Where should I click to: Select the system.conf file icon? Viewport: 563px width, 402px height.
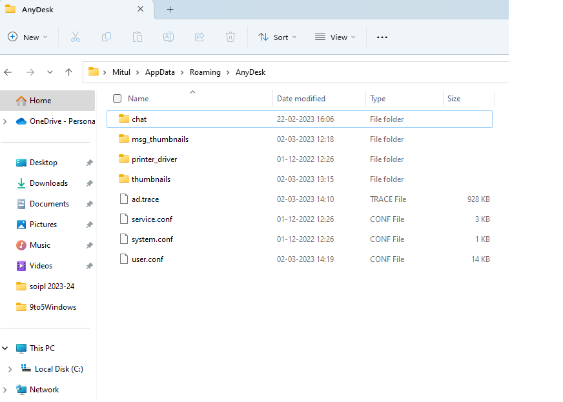[124, 239]
